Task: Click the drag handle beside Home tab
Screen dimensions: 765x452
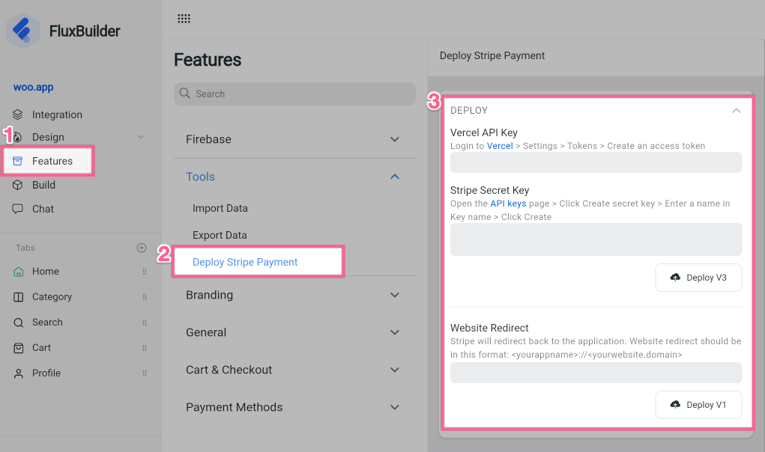Action: click(145, 272)
